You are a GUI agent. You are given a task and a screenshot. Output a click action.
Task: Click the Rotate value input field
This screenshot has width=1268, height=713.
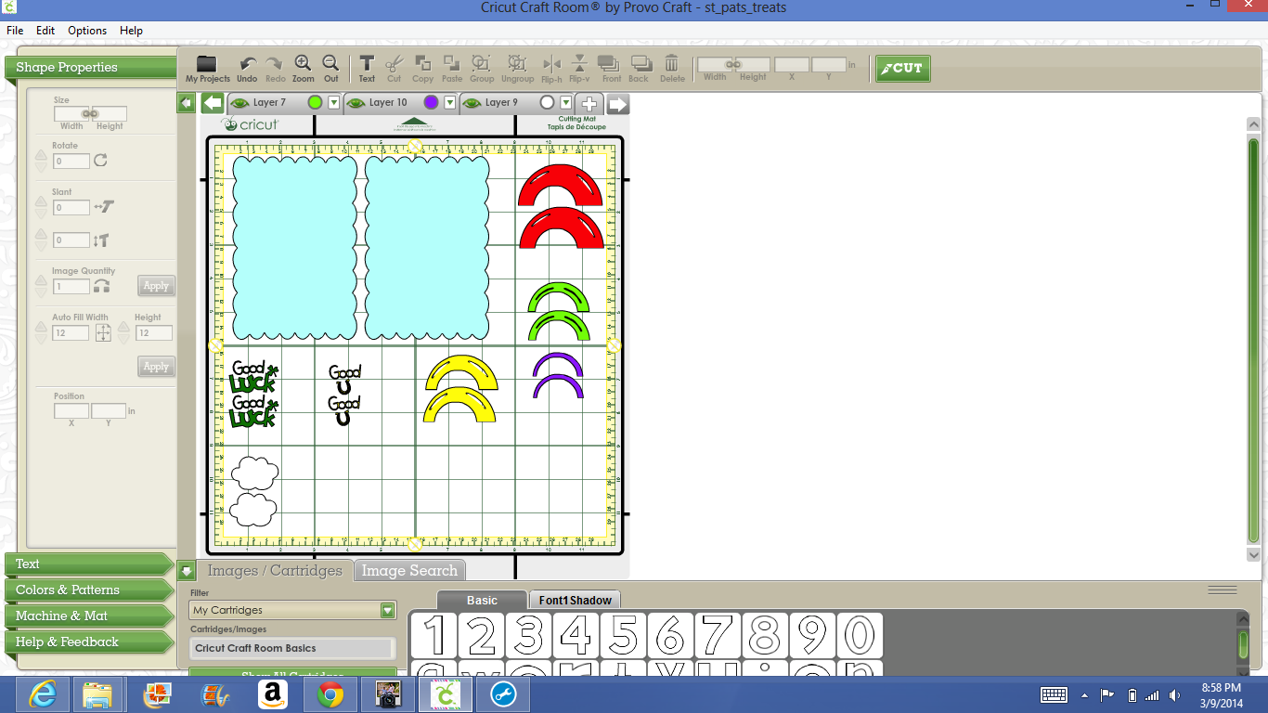pyautogui.click(x=71, y=161)
